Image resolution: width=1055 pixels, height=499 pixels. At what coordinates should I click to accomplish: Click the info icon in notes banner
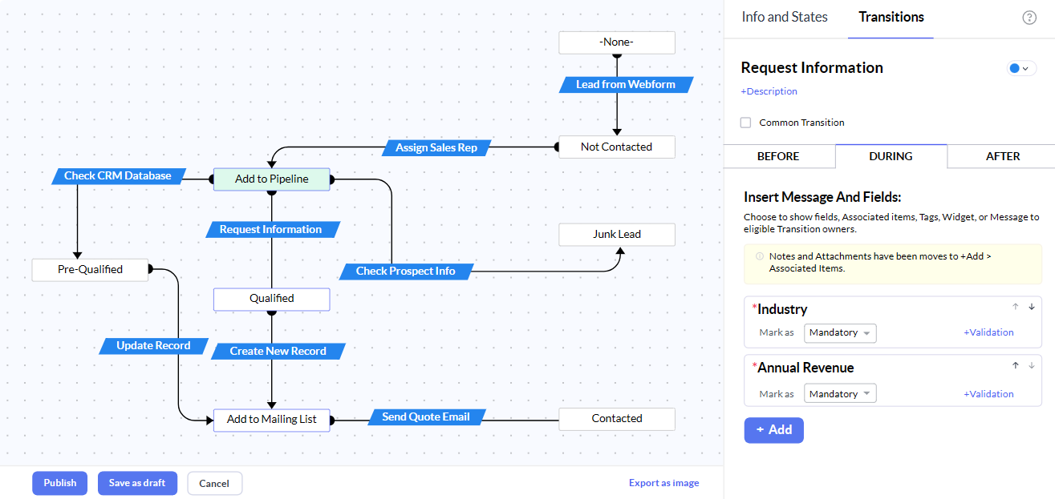pyautogui.click(x=760, y=256)
